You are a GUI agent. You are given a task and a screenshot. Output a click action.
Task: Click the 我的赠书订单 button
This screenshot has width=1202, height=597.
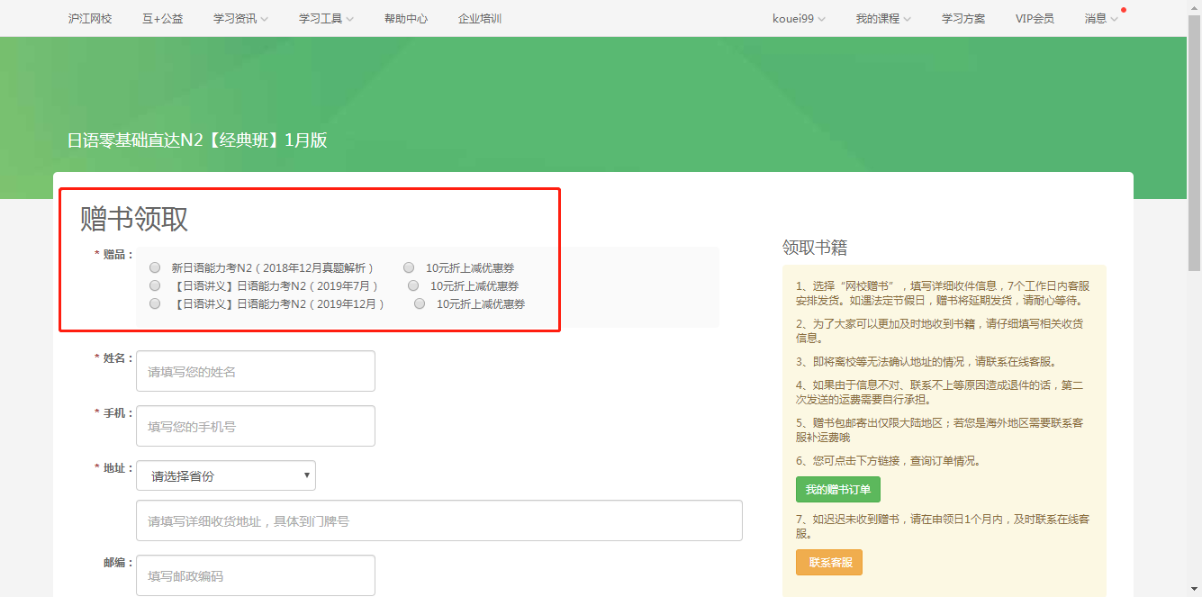click(x=837, y=490)
